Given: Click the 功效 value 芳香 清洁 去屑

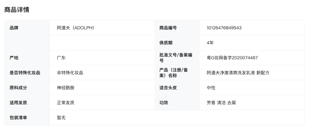Looking at the screenshot, I should pyautogui.click(x=221, y=103).
